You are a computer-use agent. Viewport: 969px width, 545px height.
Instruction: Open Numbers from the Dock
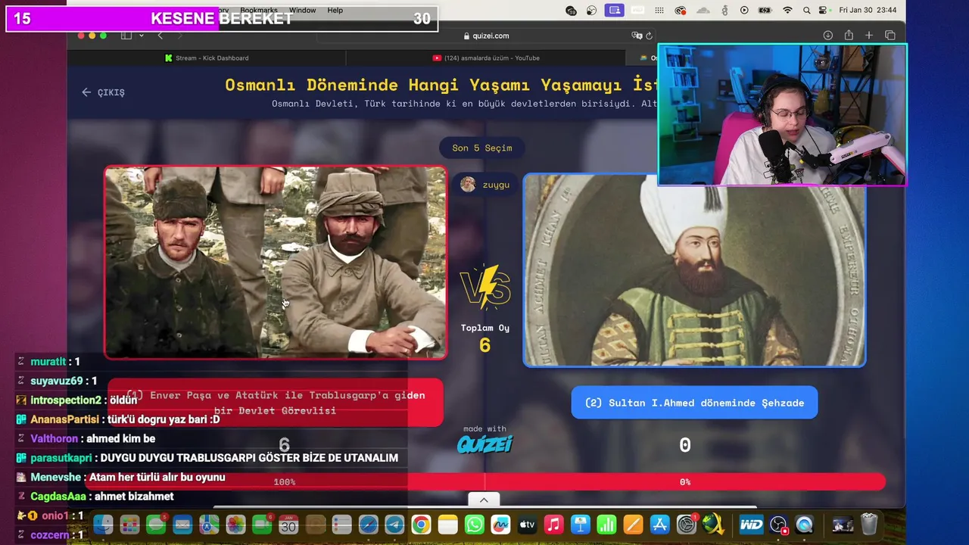pyautogui.click(x=606, y=525)
